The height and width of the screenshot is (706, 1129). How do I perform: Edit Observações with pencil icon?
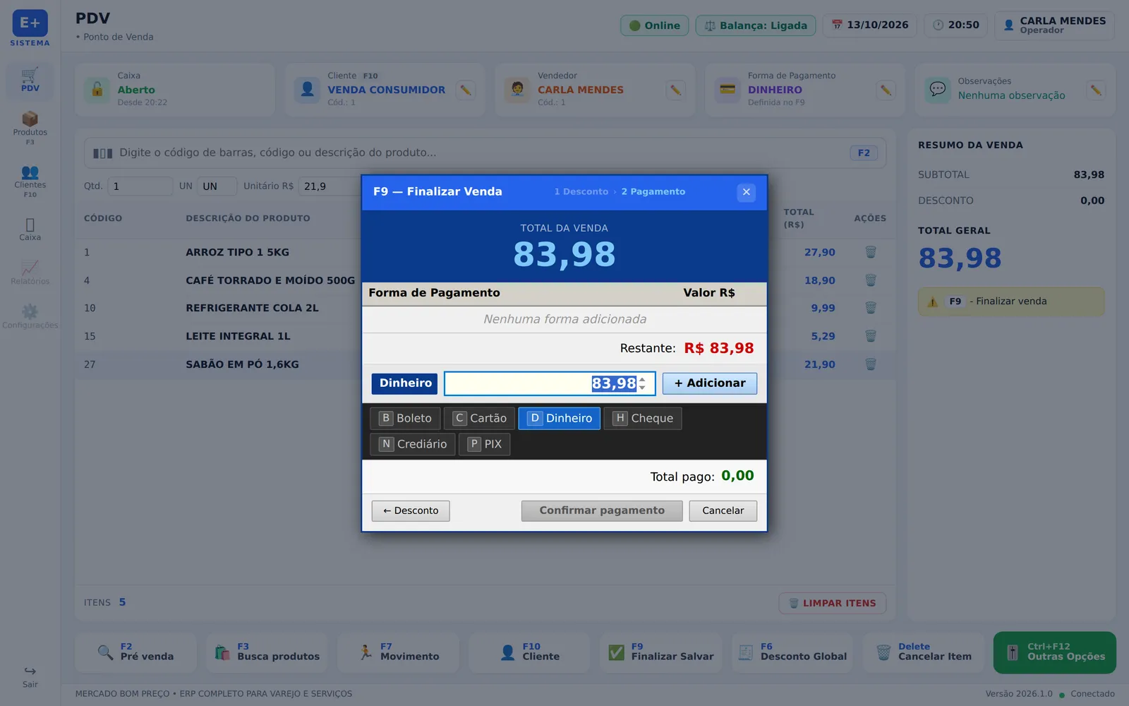click(x=1095, y=90)
